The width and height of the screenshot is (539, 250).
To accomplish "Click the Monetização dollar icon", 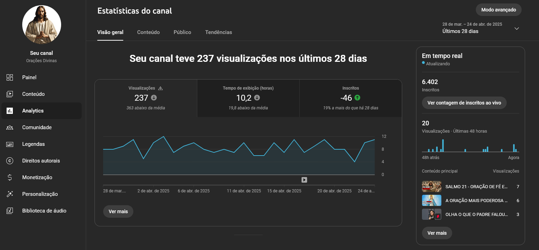I will click(x=10, y=177).
